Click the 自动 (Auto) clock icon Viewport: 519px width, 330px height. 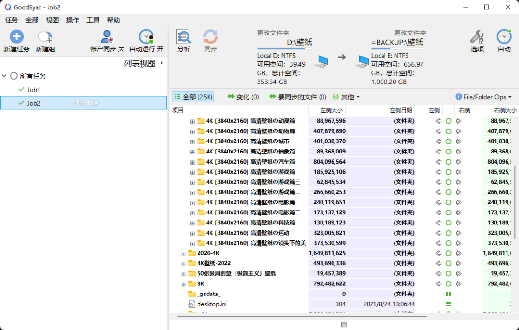pos(504,37)
